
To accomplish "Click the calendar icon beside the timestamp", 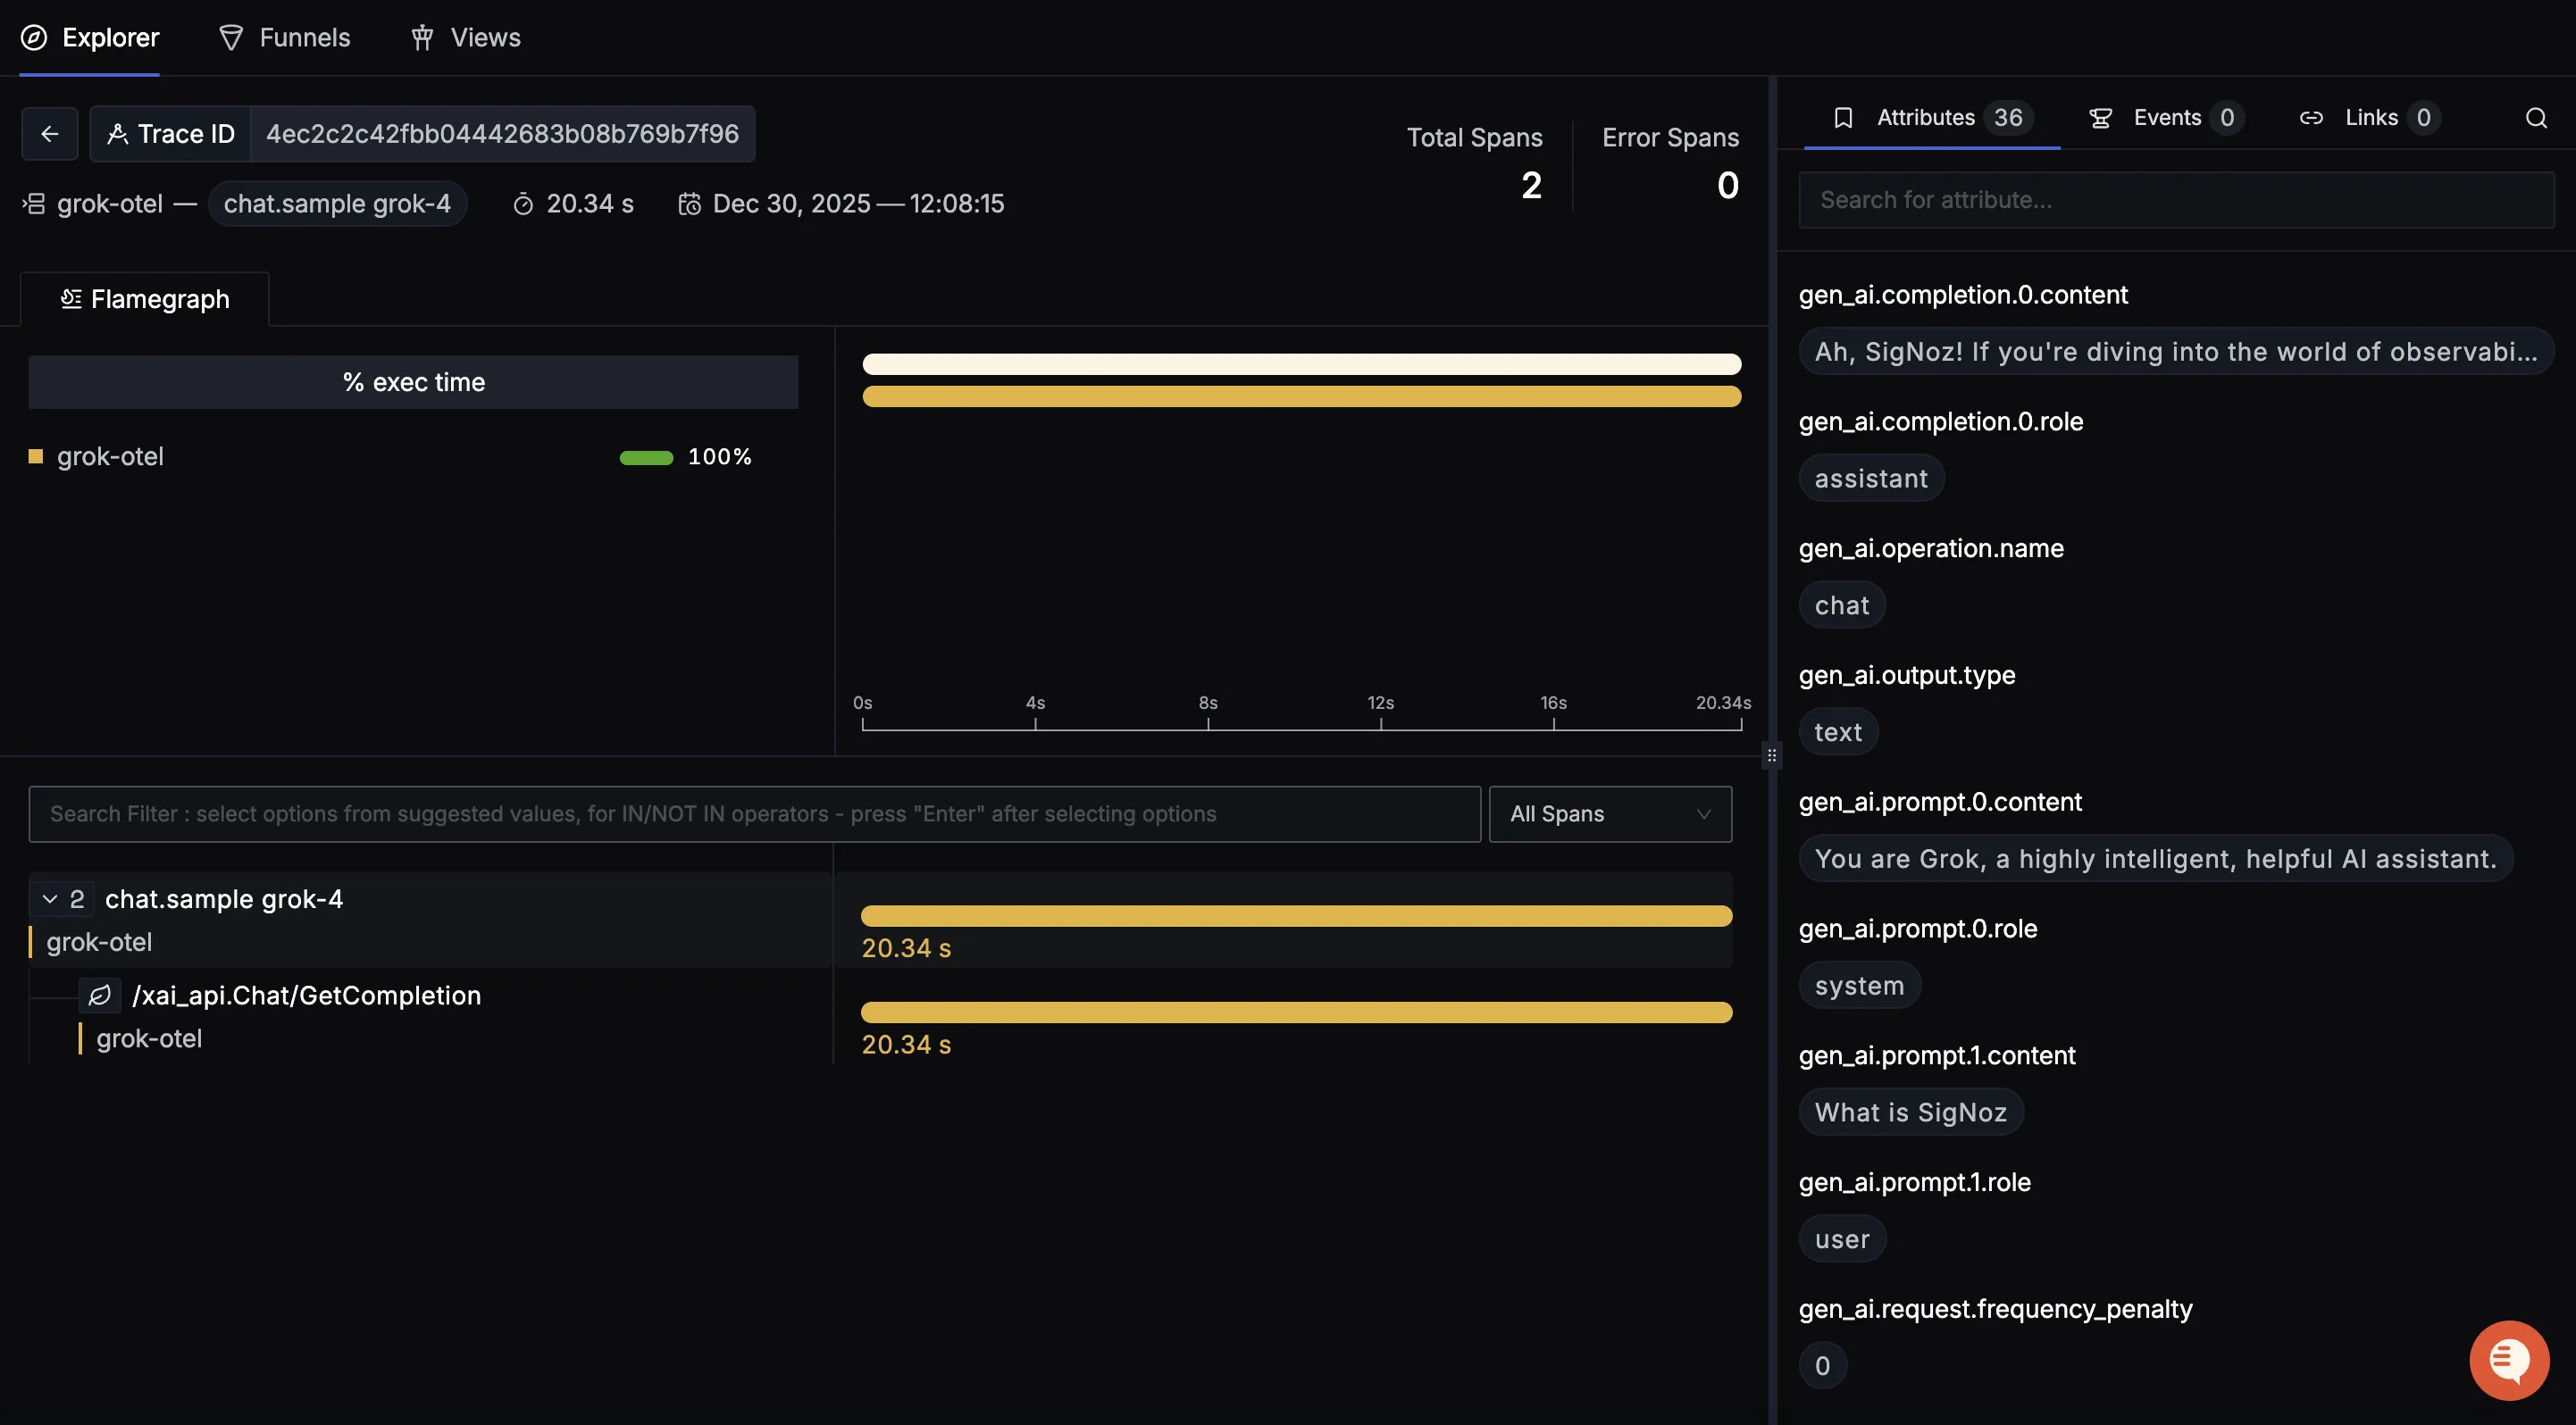I will tap(689, 203).
